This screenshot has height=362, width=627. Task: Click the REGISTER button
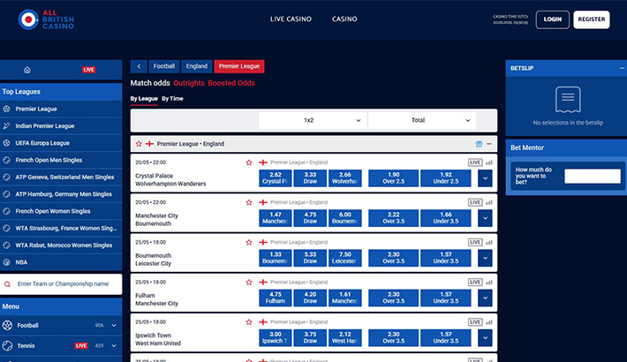pos(592,19)
